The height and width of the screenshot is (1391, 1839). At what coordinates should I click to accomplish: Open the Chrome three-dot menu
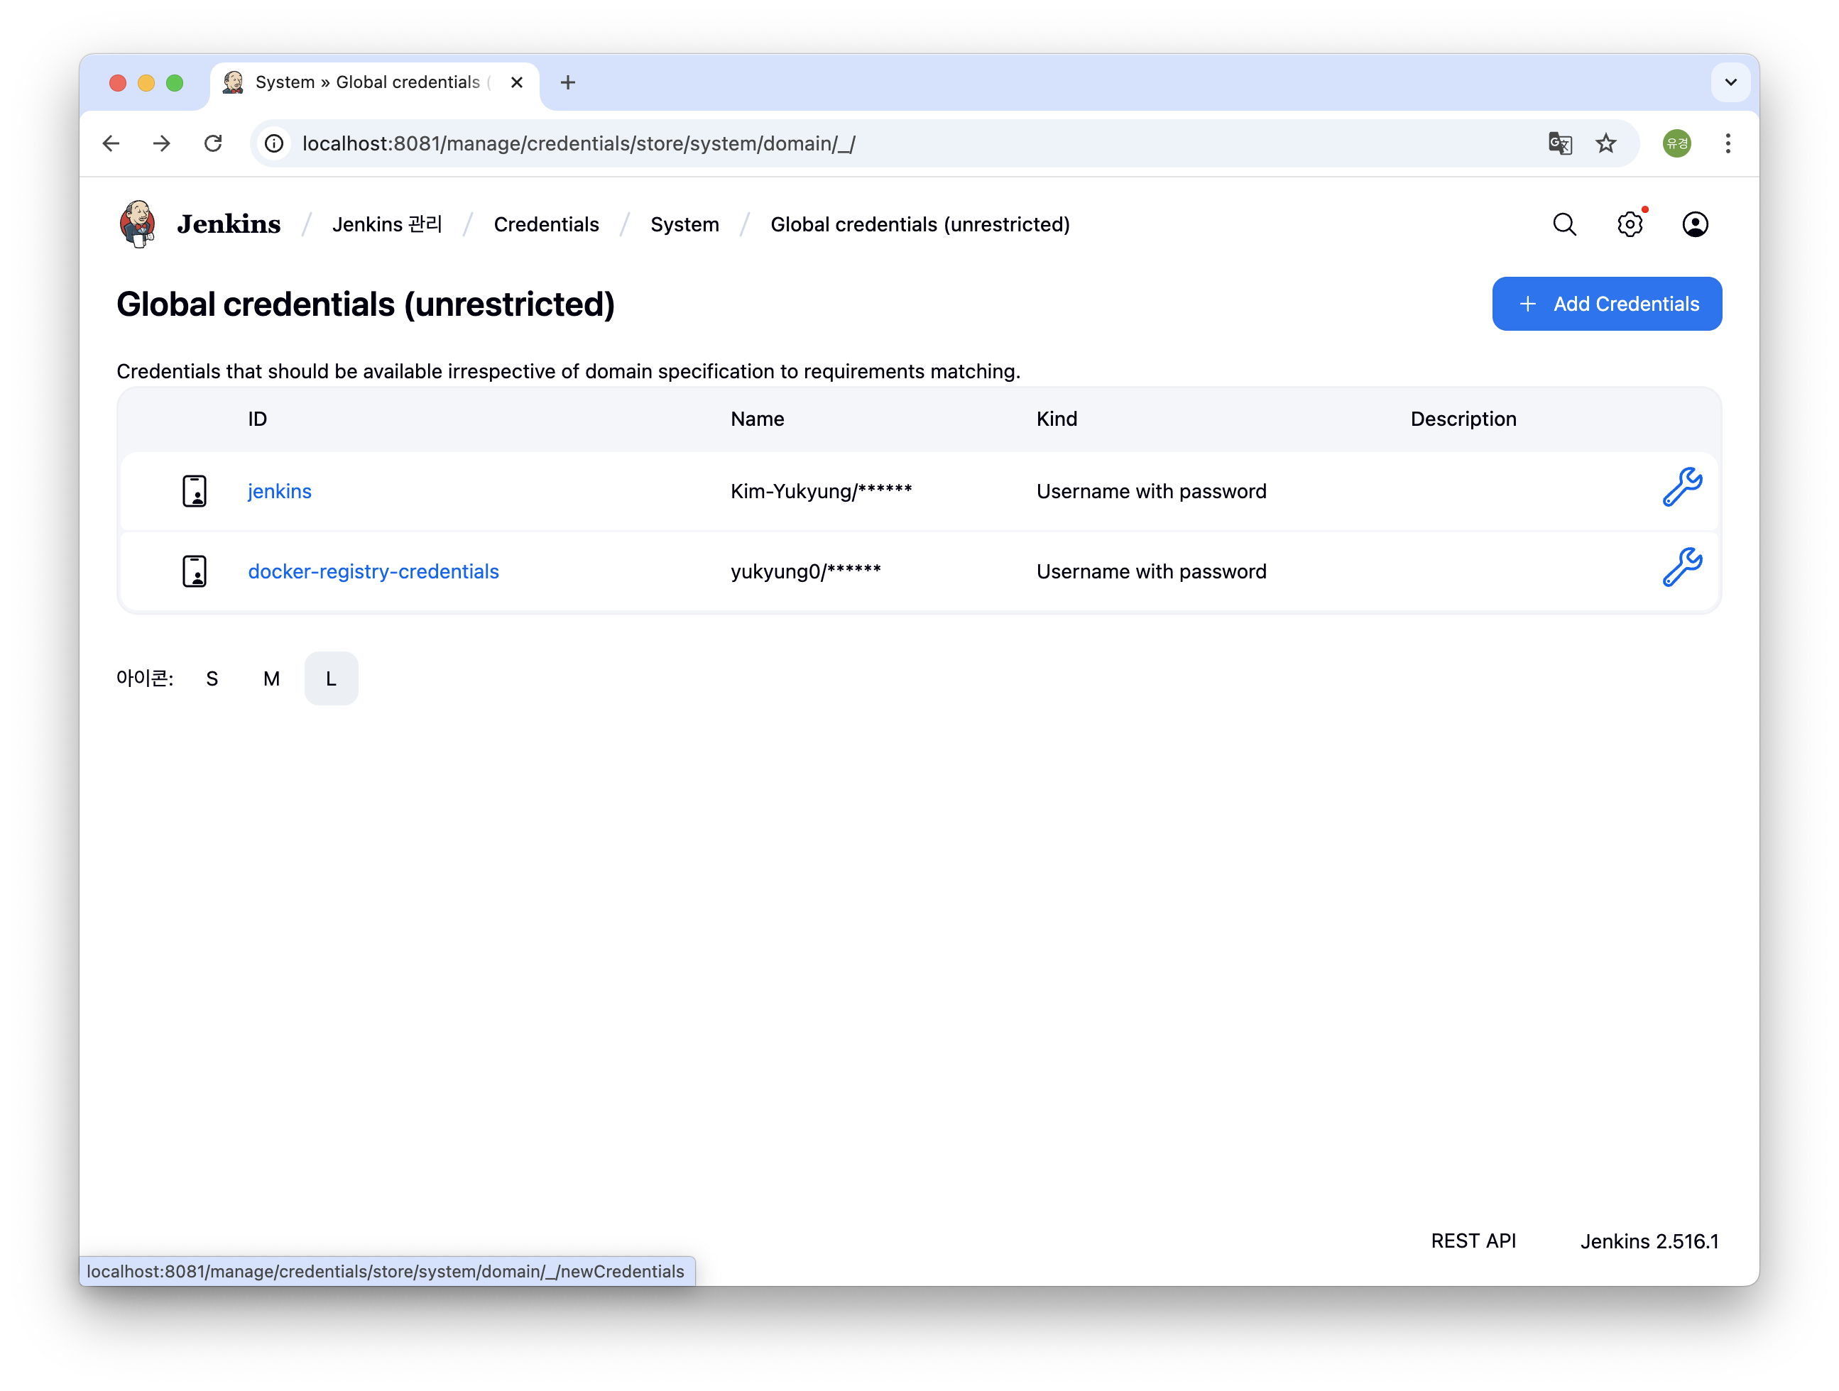pos(1728,144)
